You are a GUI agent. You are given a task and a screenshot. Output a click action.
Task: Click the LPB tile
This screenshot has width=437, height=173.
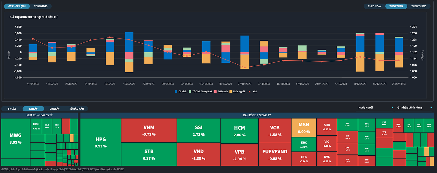(366, 161)
